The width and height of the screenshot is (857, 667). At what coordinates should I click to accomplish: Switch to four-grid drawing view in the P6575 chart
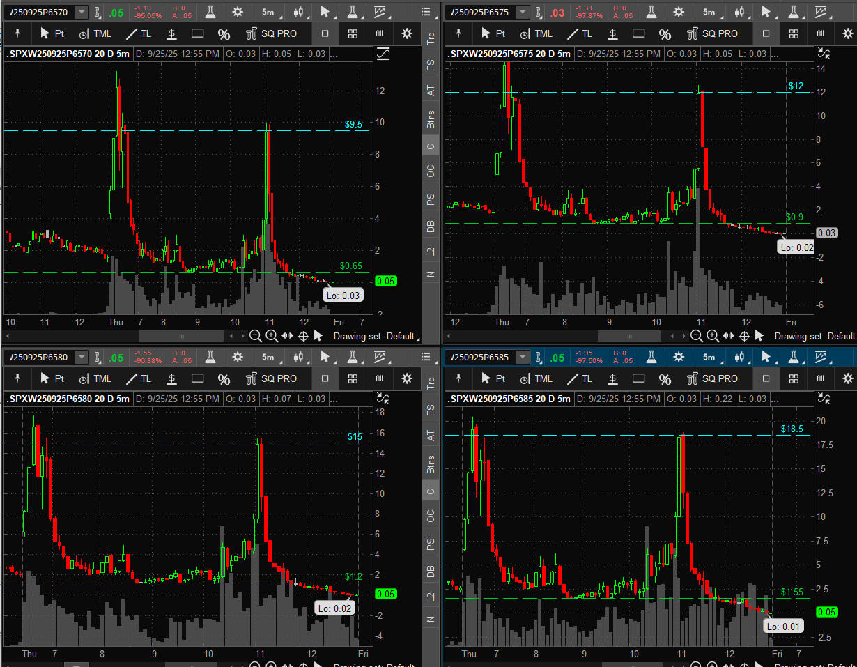(x=794, y=33)
